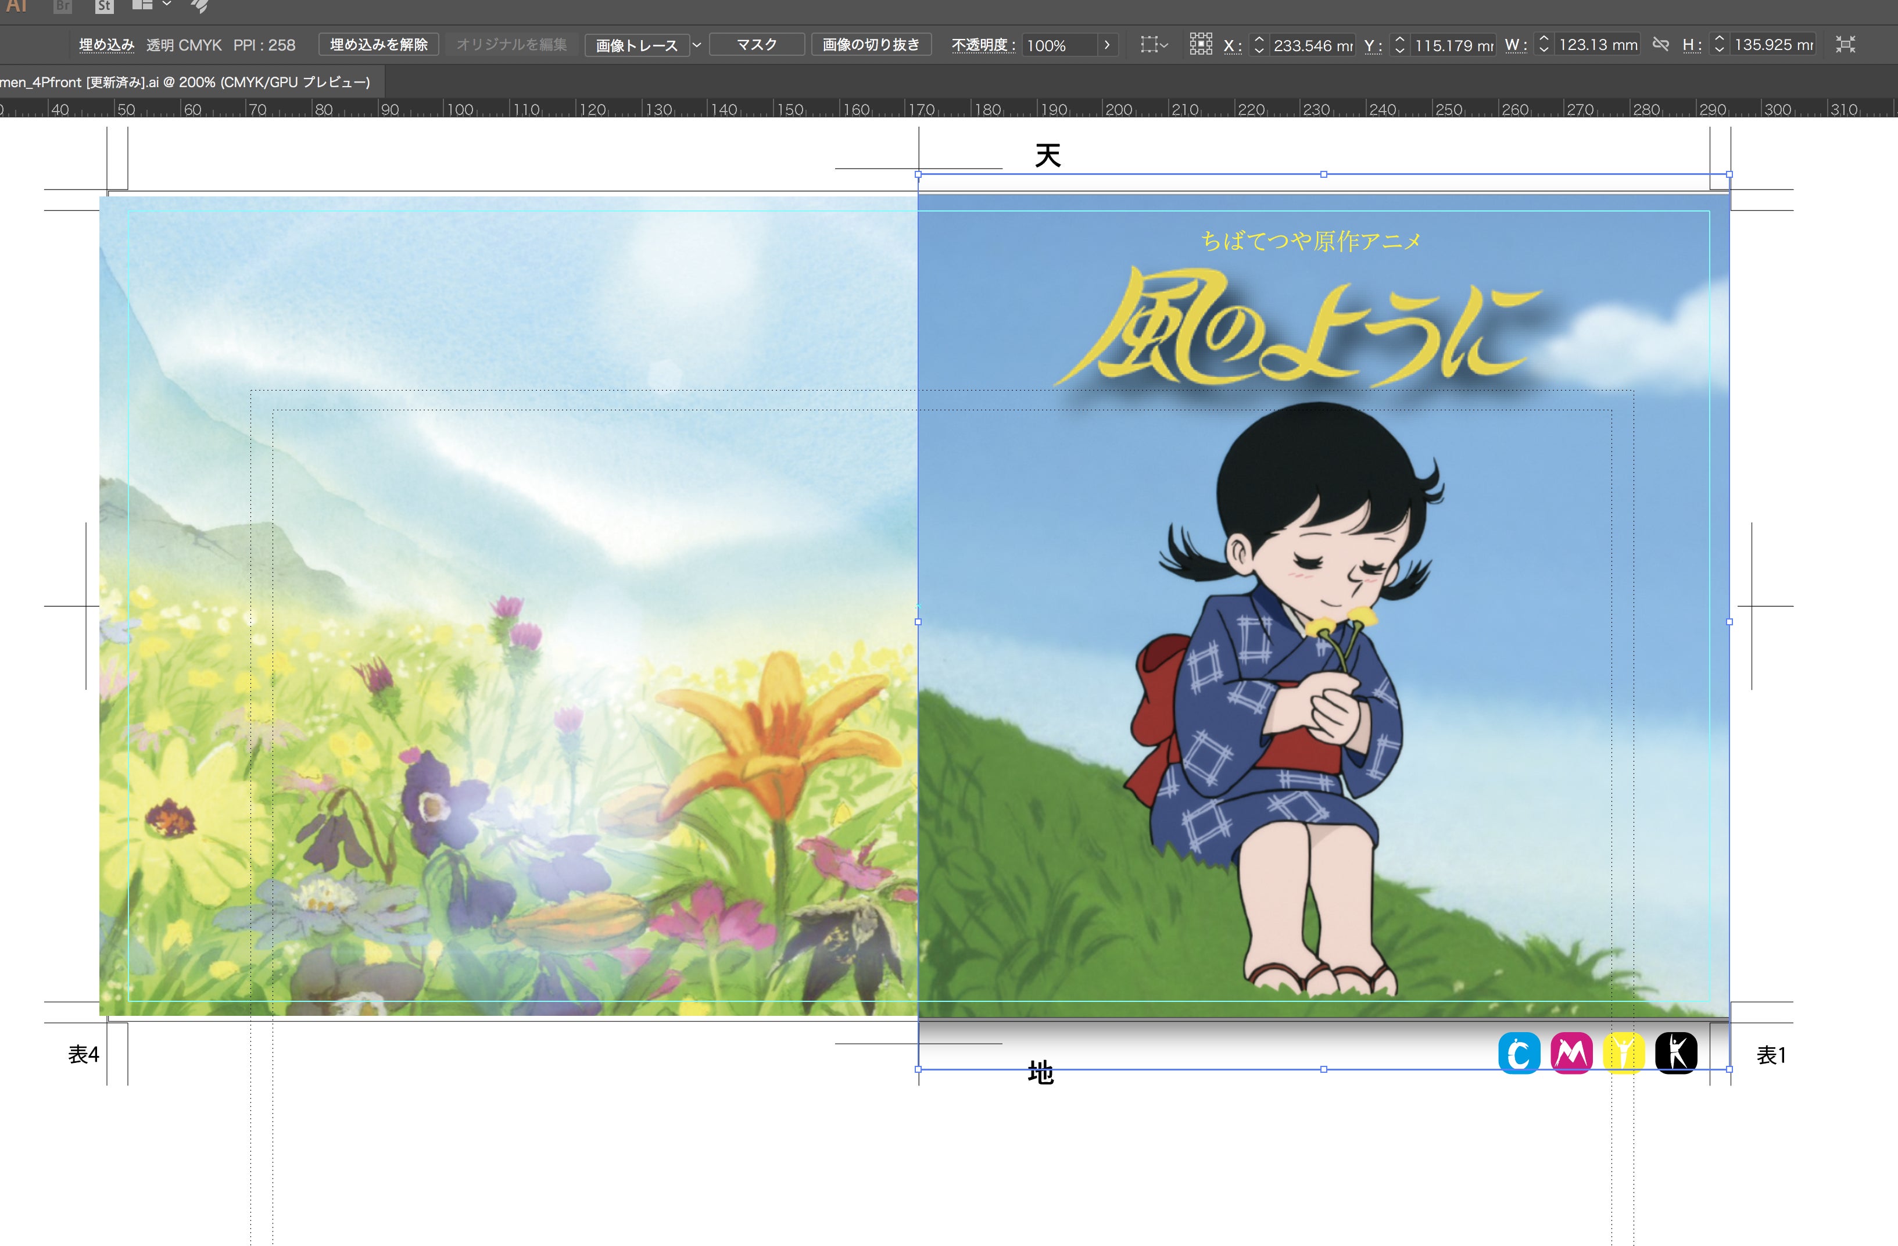Open Adobe Stock via St icon
Image resolution: width=1898 pixels, height=1246 pixels.
[103, 6]
